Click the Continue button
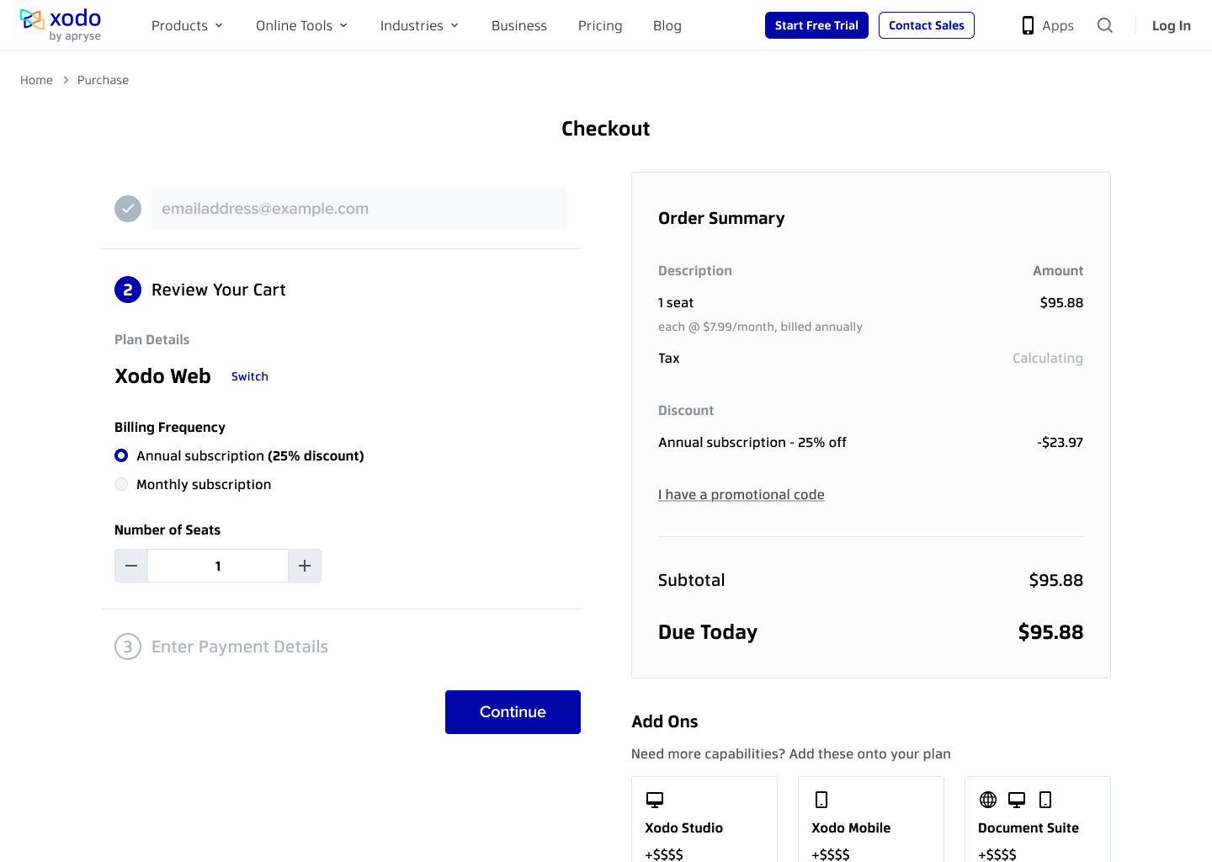 513,712
